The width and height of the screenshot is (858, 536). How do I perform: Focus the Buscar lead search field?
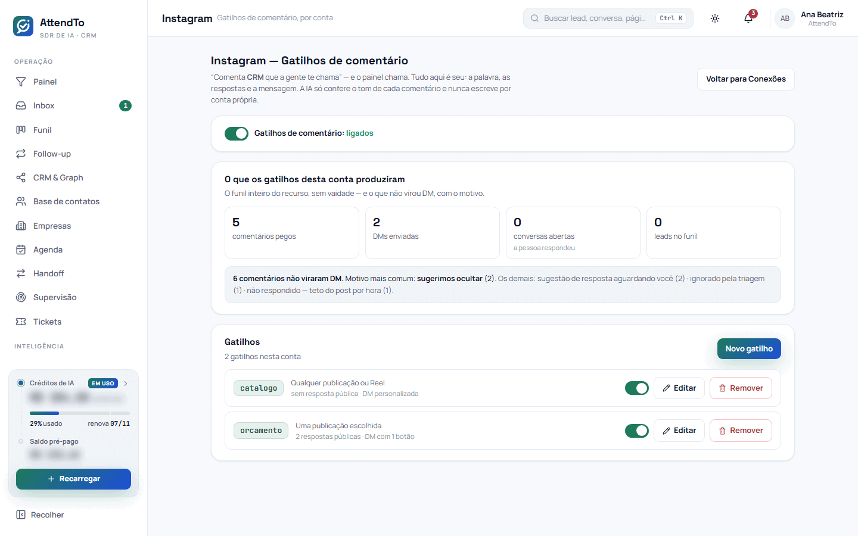[x=608, y=18]
